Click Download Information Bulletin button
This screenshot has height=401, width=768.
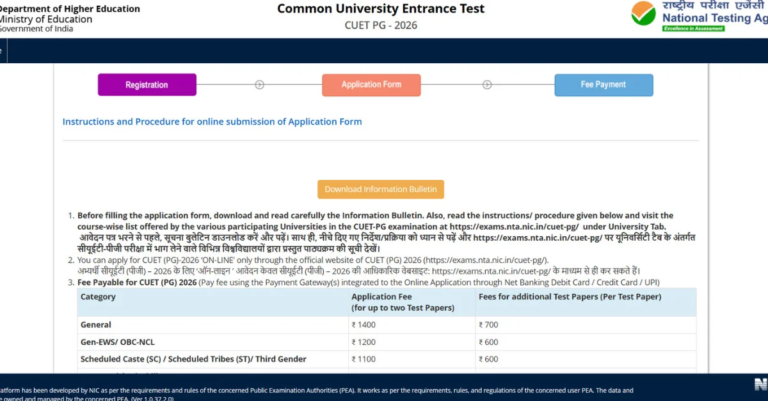point(381,189)
